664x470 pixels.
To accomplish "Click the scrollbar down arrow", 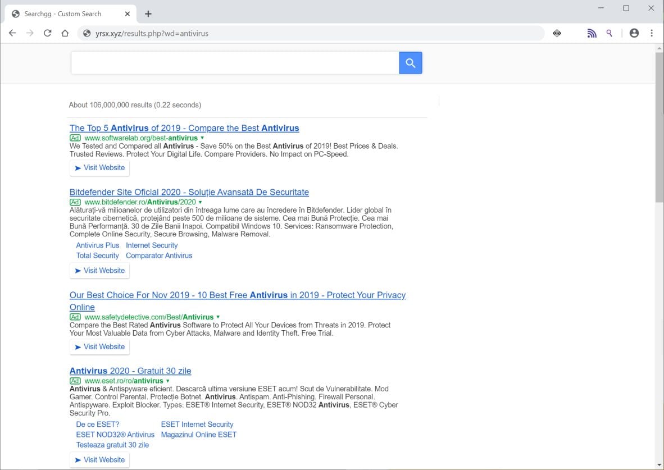I will click(x=660, y=466).
